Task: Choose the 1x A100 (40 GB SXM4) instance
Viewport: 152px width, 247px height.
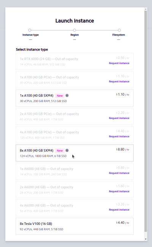Action: tap(74, 98)
